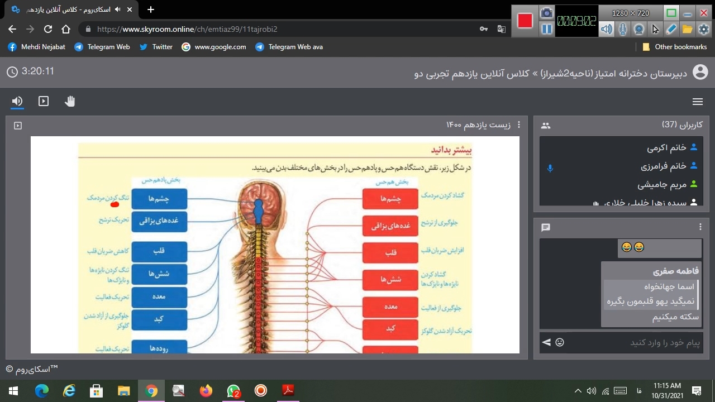Toggle microphone recording in the recorder
Image resolution: width=715 pixels, height=402 pixels.
click(x=622, y=29)
